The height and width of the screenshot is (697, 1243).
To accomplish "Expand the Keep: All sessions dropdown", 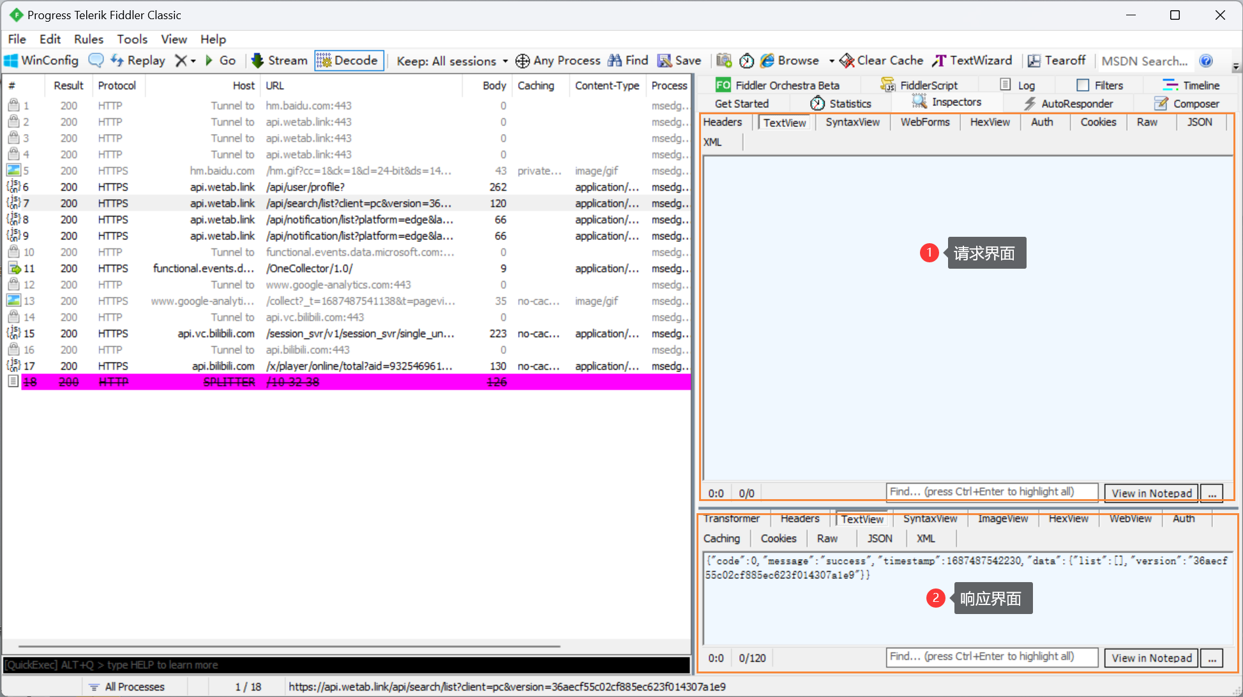I will tap(505, 61).
